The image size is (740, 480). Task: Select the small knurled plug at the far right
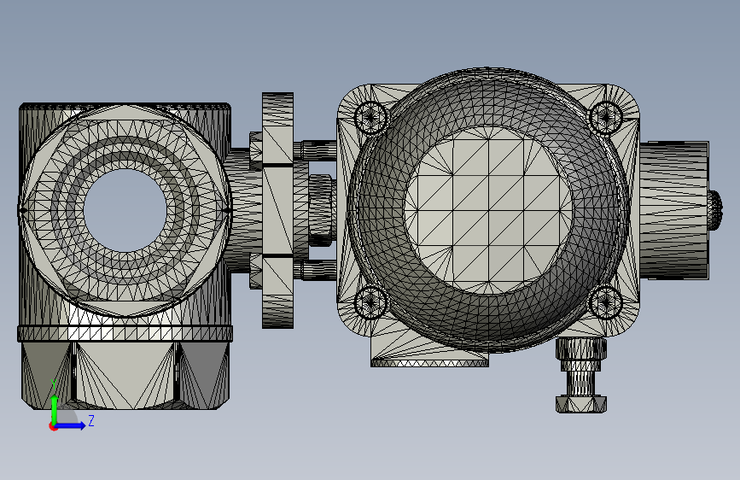tap(715, 210)
